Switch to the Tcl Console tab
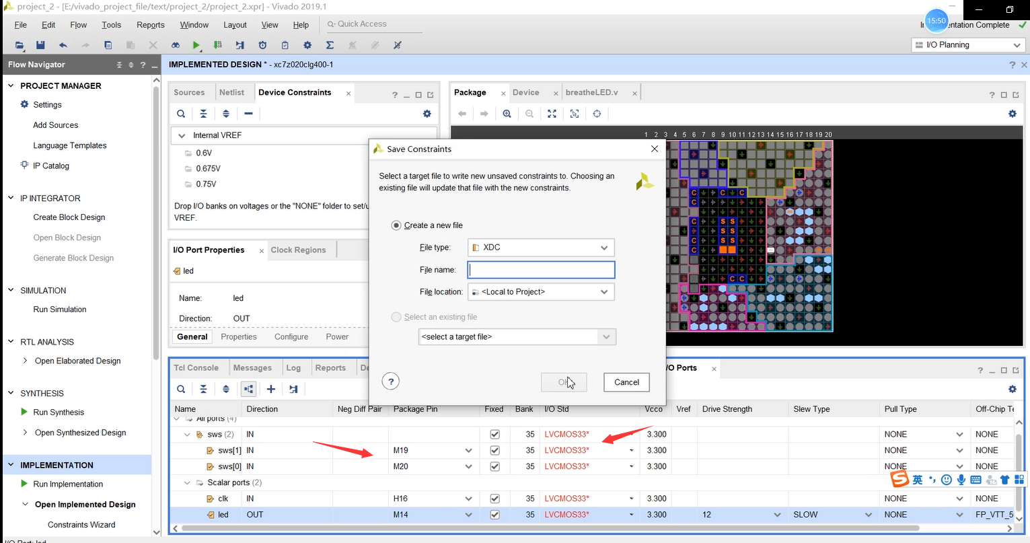Screen dimensions: 1030x543 click(196, 368)
